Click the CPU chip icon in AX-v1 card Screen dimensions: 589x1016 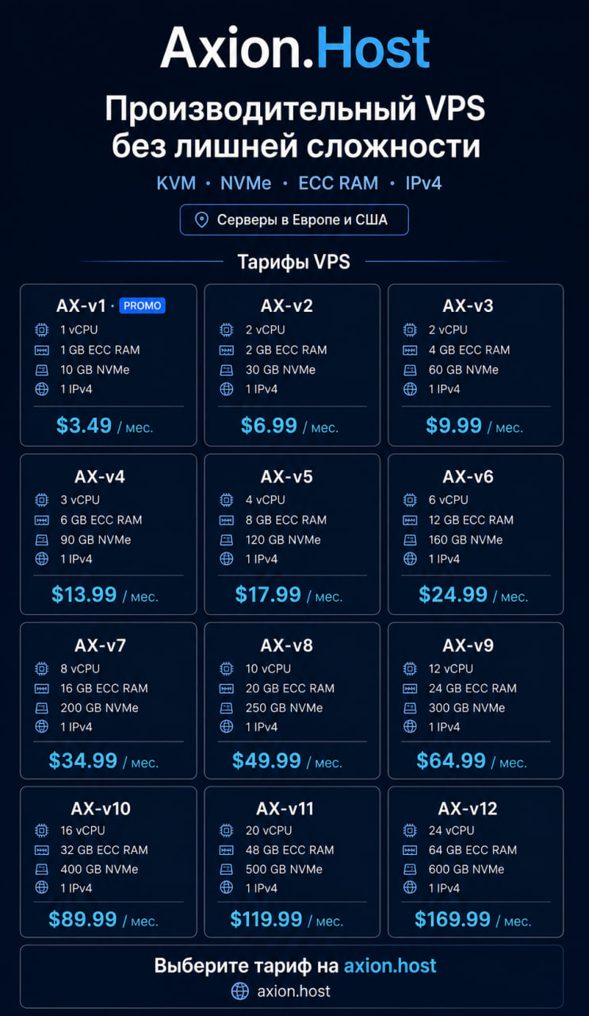[x=42, y=329]
